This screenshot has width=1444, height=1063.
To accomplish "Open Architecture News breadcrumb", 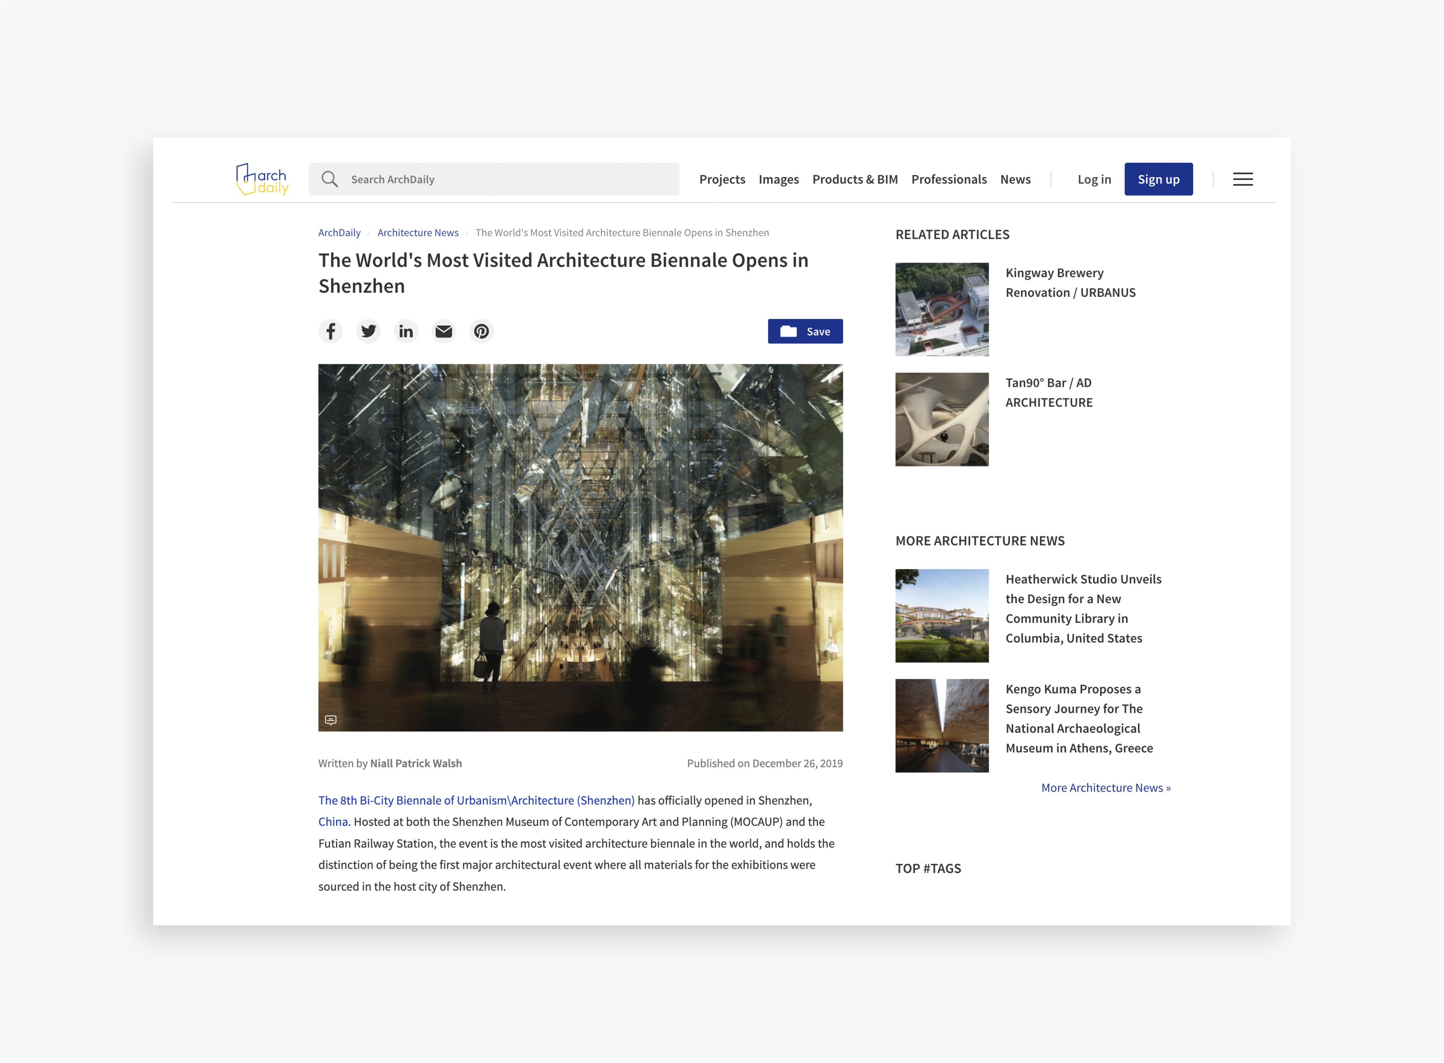I will pyautogui.click(x=418, y=233).
